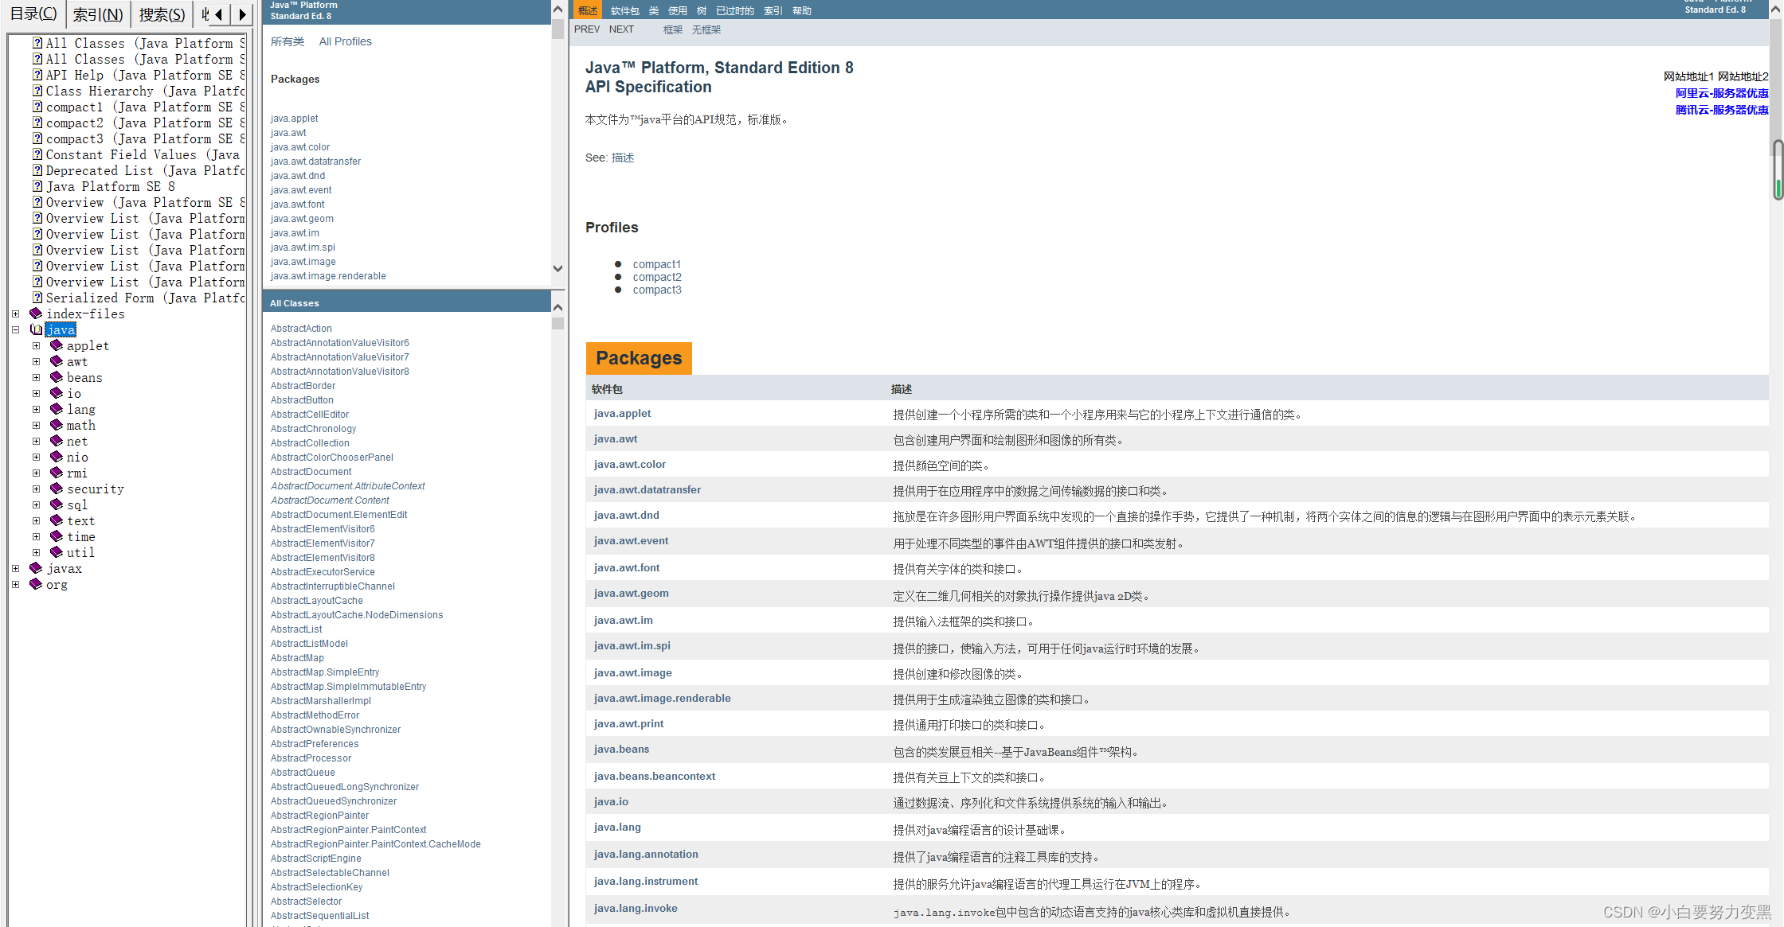The height and width of the screenshot is (927, 1784).
Task: Open the compact2 profile link
Action: click(x=657, y=277)
